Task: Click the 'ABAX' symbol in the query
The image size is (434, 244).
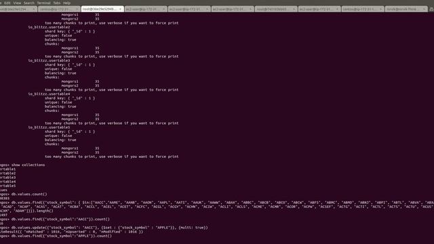Action: (x=231, y=203)
